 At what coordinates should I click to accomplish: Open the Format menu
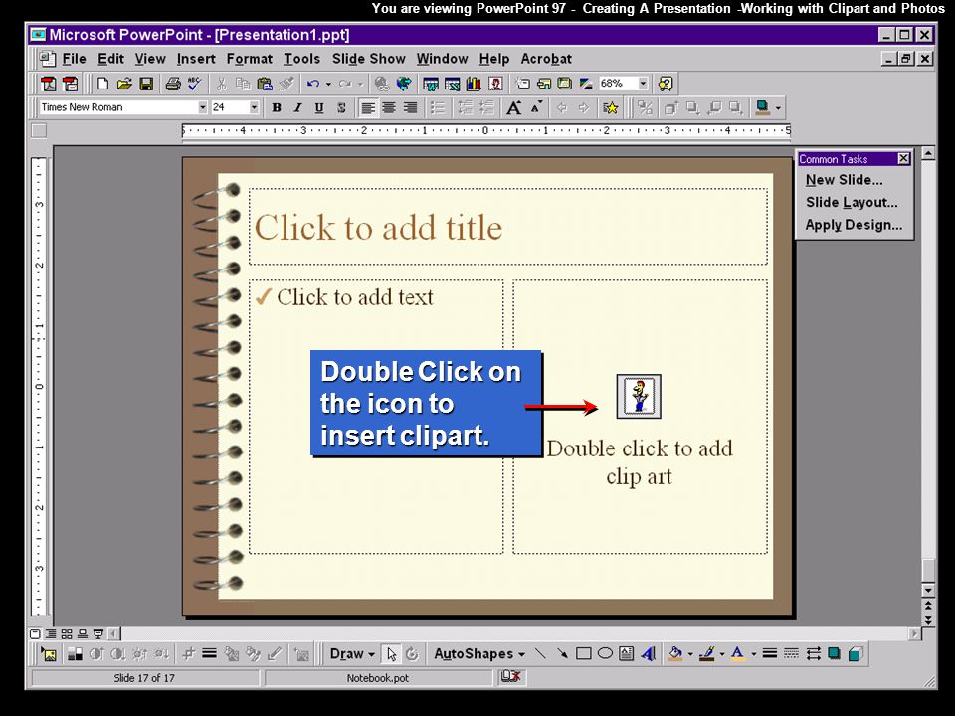click(x=249, y=59)
